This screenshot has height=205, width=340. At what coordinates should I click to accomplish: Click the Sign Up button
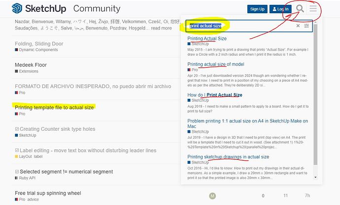pos(257,9)
